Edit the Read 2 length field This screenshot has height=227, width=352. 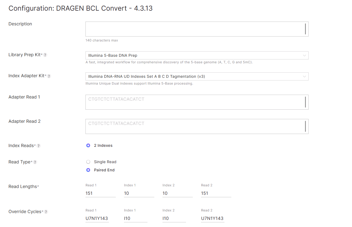[x=216, y=193]
